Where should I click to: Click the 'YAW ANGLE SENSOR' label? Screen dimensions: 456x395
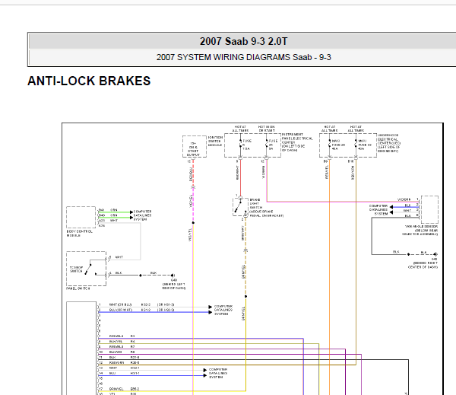[421, 226]
